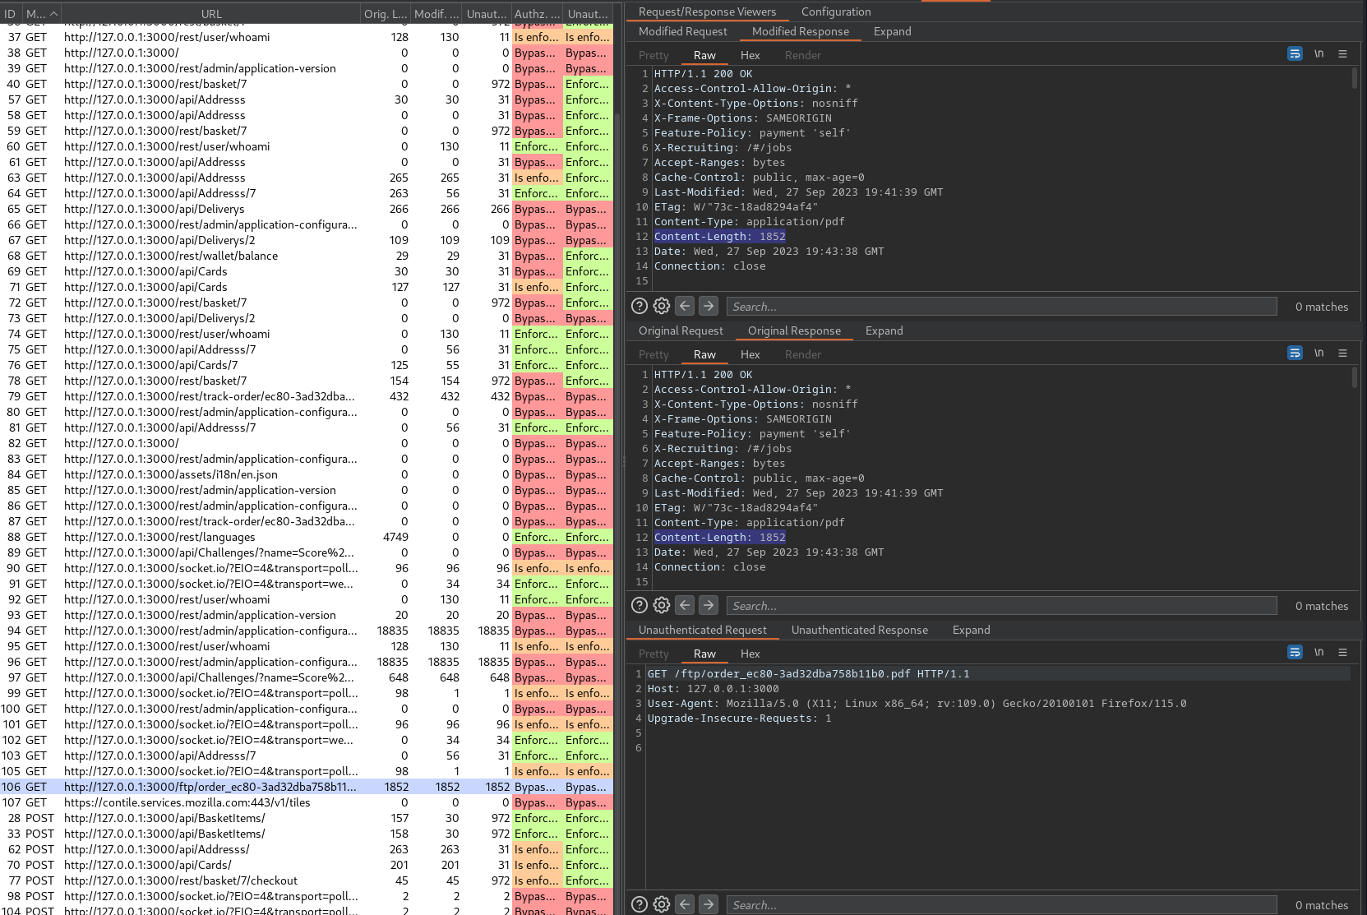Toggle word wrap icon in Modified Response viewer

(x=1295, y=54)
